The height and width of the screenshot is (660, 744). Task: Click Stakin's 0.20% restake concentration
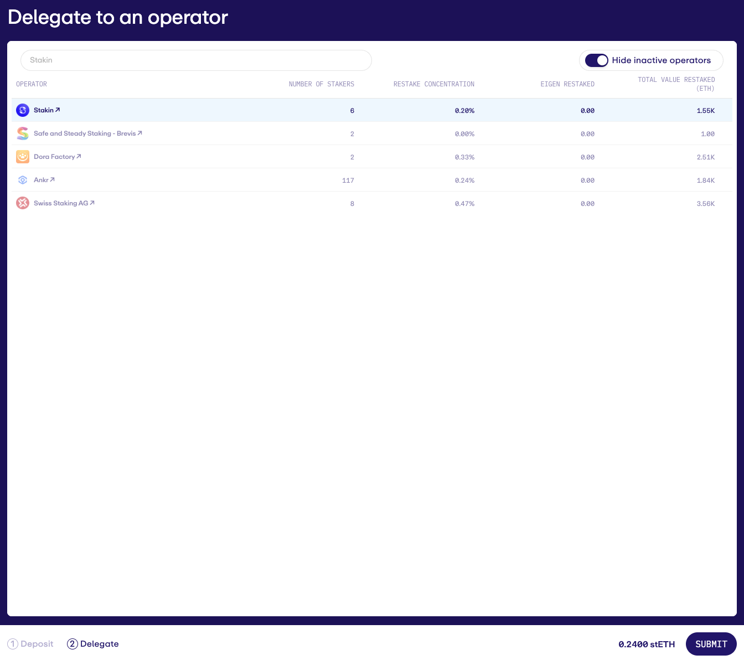tap(464, 111)
